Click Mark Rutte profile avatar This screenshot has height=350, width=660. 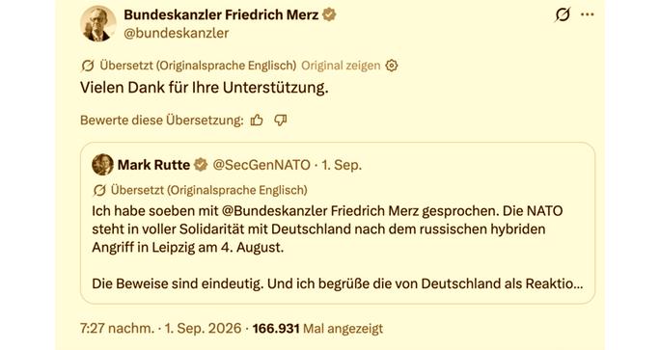click(102, 165)
